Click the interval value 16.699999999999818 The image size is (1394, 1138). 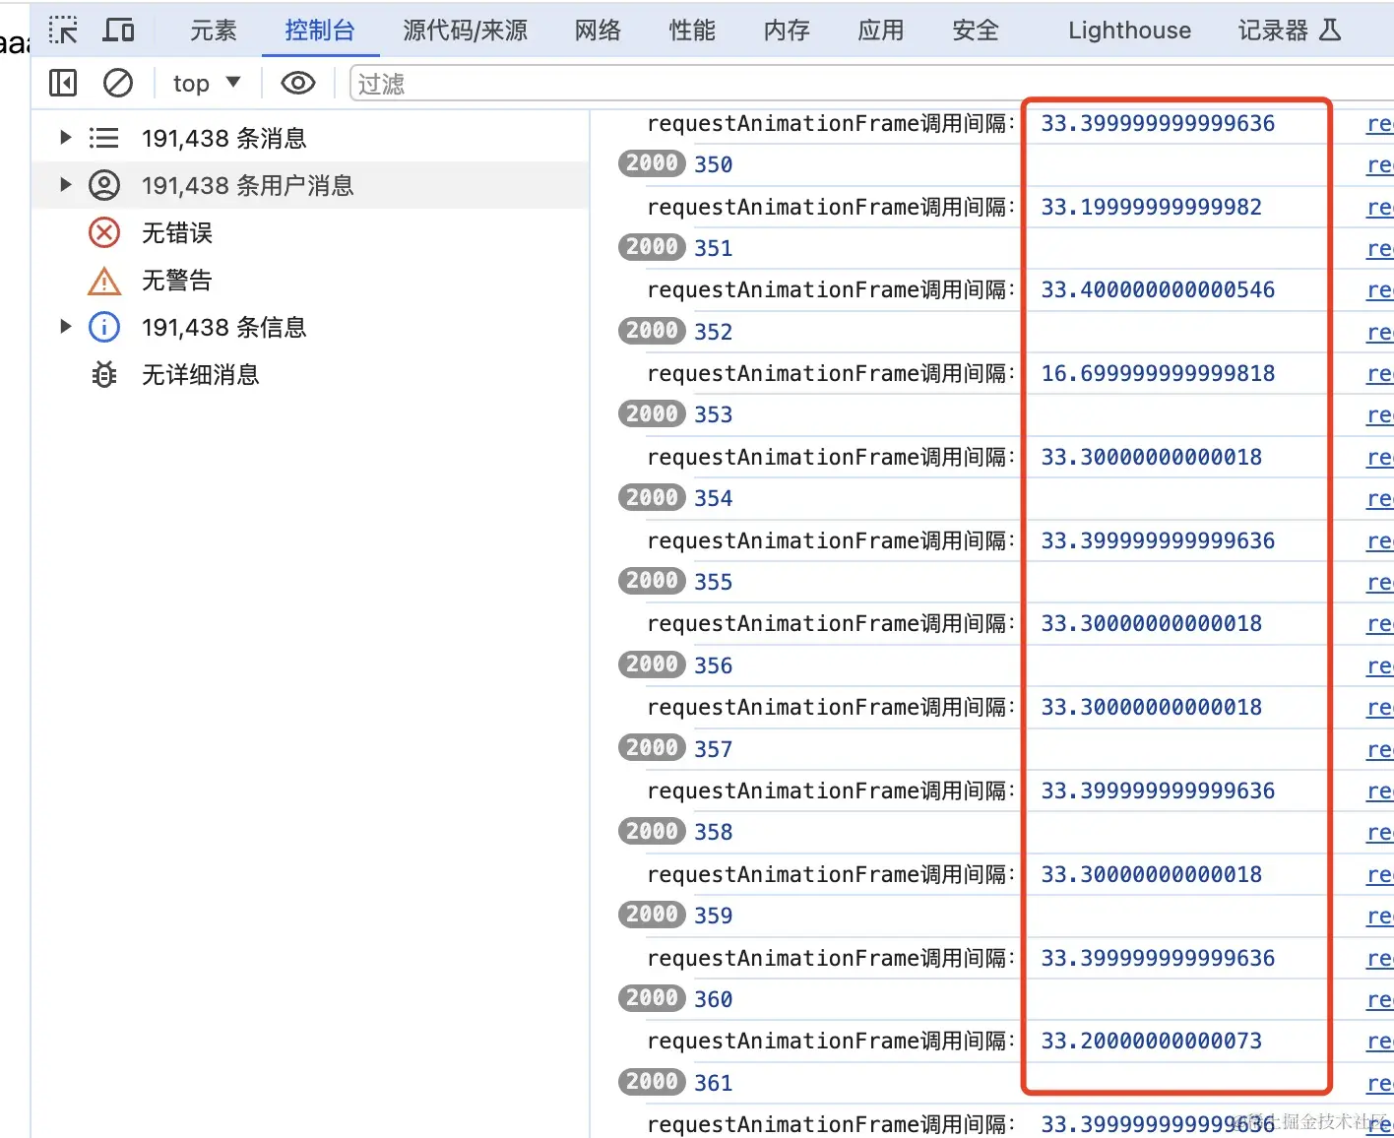pyautogui.click(x=1158, y=373)
